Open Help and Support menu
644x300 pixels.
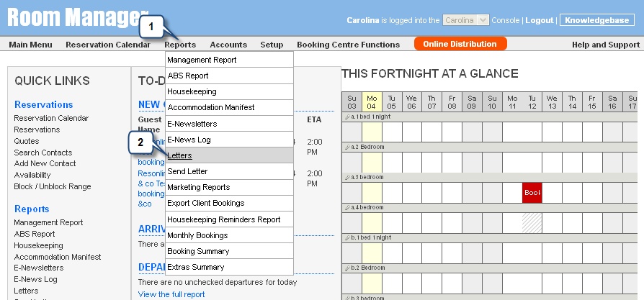tap(606, 45)
